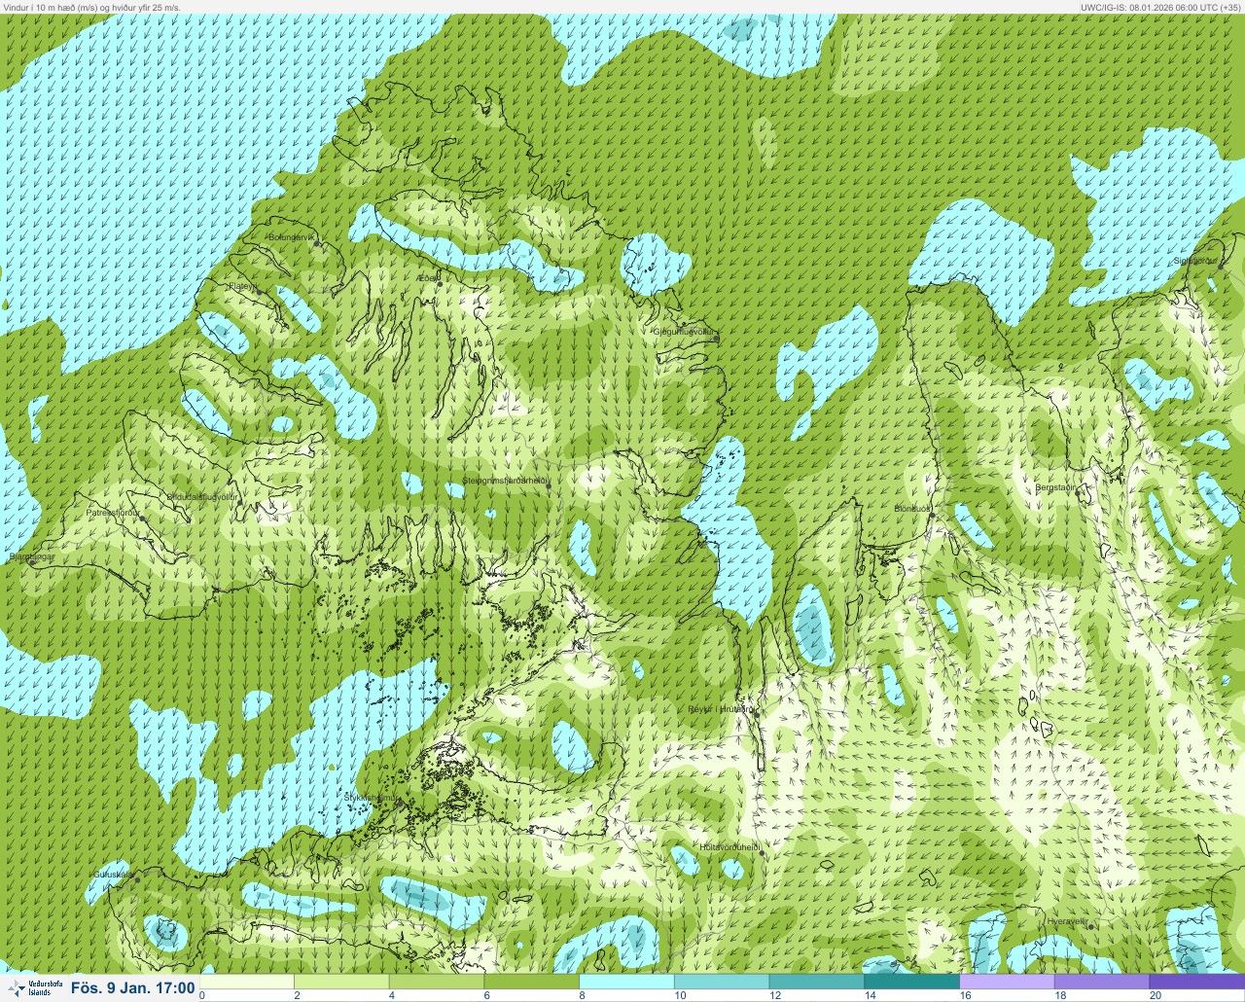Viewport: 1245px width, 1002px height.
Task: Select the 12–14 m/s teal legend swatch
Action: click(819, 981)
